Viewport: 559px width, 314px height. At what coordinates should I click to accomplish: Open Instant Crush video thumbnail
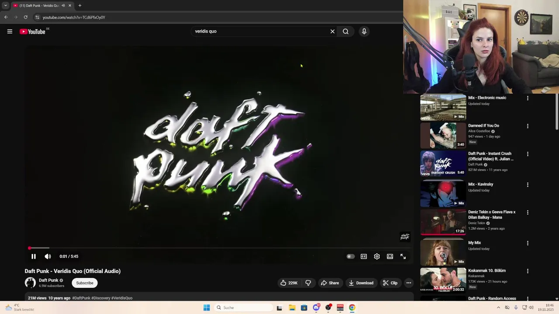click(x=443, y=164)
